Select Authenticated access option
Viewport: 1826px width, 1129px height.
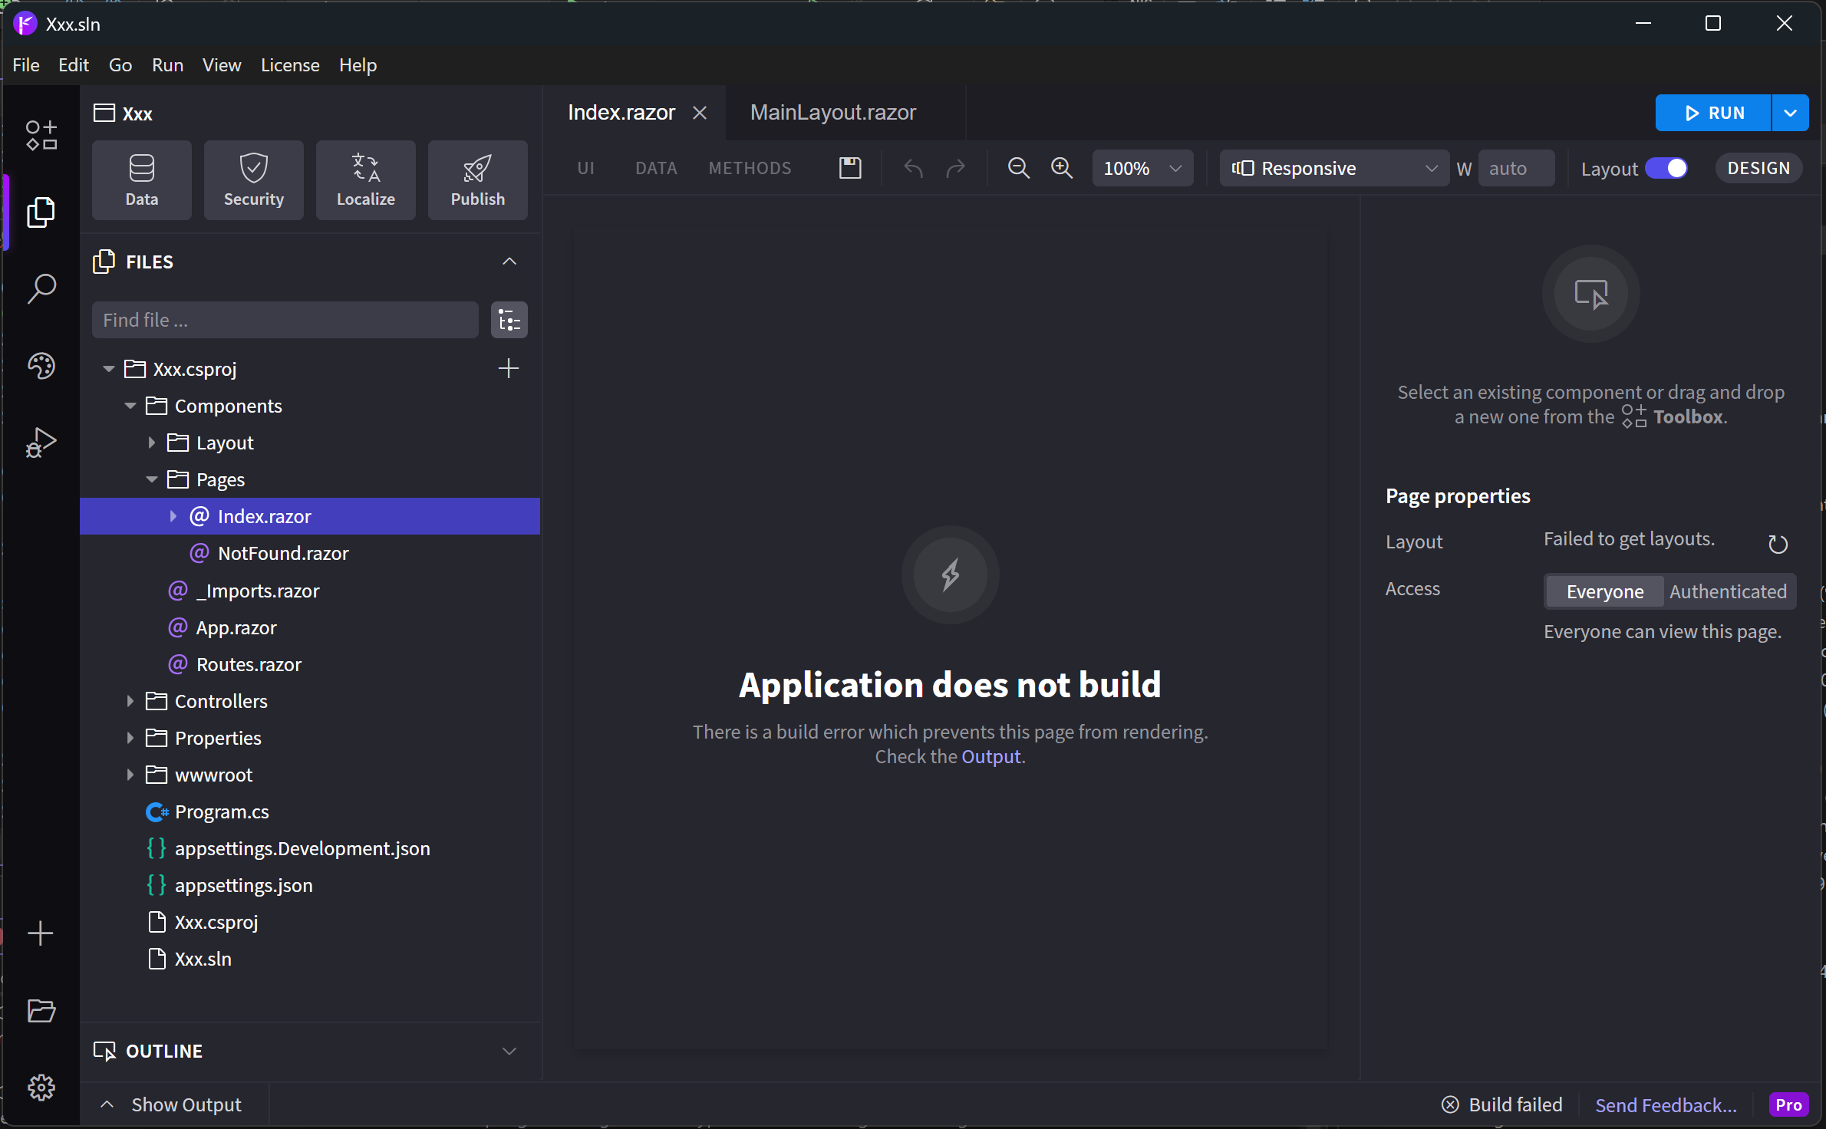point(1728,591)
